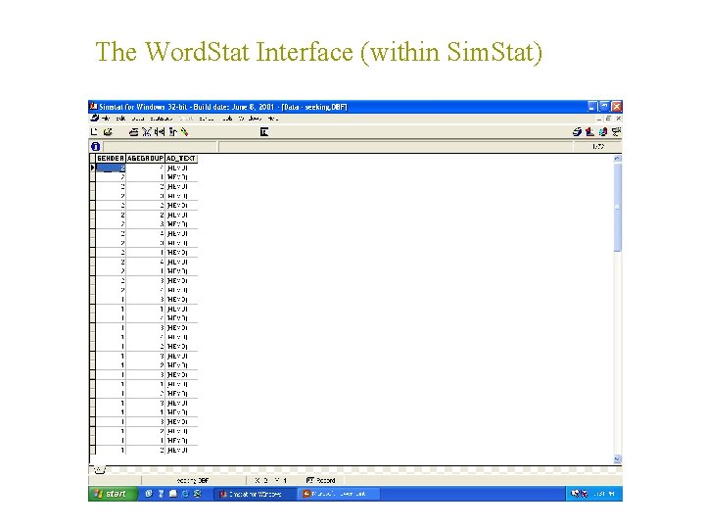Click the wide empty field right of the info icon

[396, 146]
